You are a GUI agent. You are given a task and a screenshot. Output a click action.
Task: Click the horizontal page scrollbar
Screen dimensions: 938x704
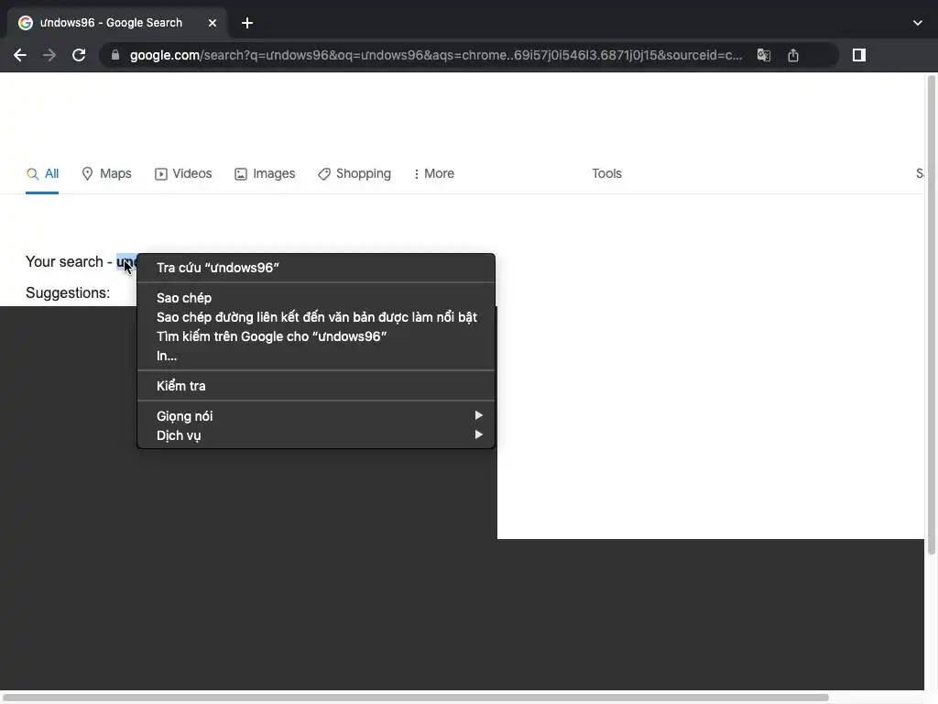click(x=415, y=698)
